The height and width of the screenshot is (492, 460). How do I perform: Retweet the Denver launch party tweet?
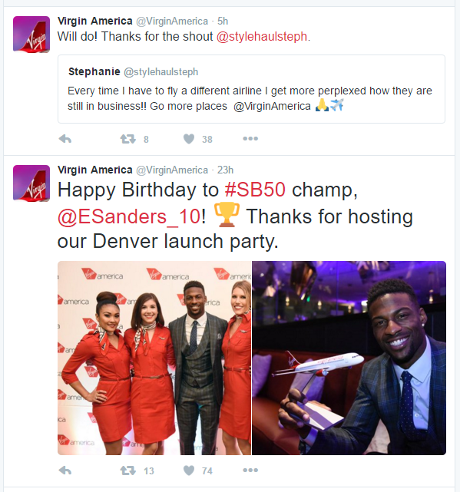click(x=128, y=470)
